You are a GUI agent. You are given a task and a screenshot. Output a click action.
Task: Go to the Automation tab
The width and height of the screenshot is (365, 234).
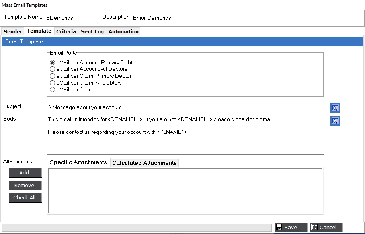click(123, 31)
